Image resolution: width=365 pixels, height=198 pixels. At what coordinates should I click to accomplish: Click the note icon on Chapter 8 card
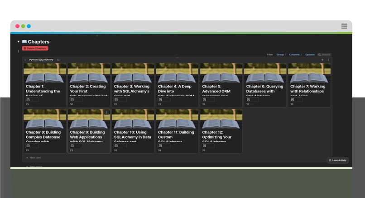pyautogui.click(x=28, y=146)
